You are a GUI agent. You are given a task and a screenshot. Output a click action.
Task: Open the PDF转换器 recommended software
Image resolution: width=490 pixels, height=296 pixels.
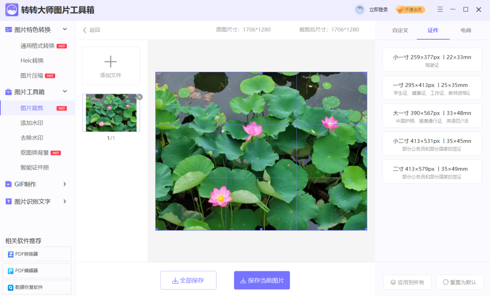click(x=37, y=254)
